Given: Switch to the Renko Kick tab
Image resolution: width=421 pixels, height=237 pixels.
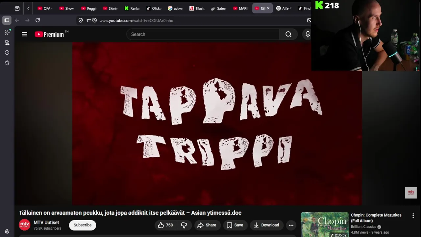Looking at the screenshot, I should click(132, 8).
